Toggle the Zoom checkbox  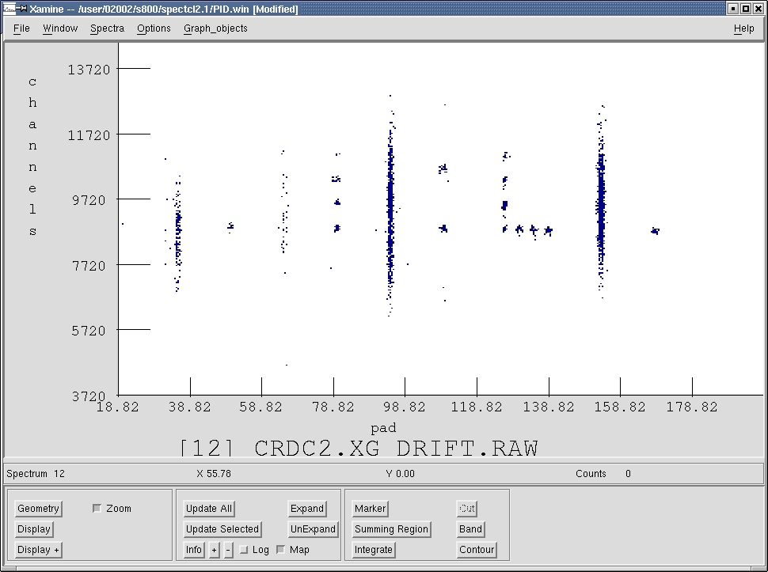tap(97, 509)
